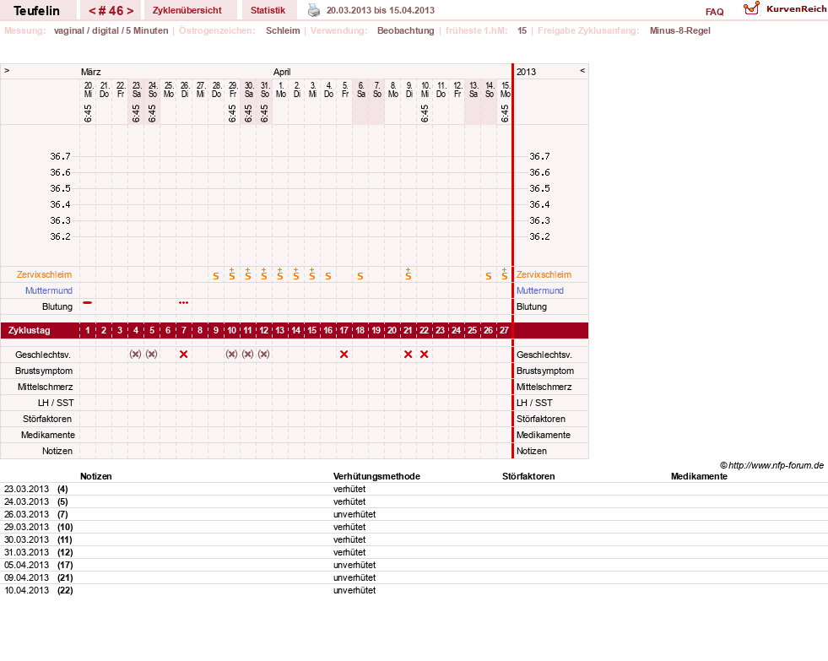The image size is (828, 661).
Task: Click the 'Beobachtung' usage value
Action: point(405,30)
